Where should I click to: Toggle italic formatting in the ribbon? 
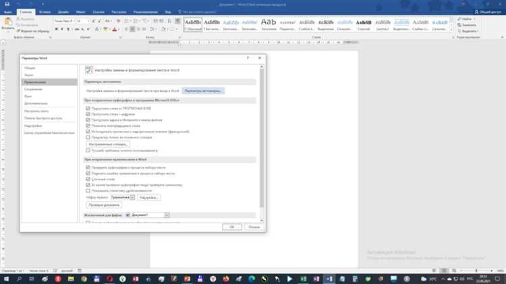coord(62,30)
